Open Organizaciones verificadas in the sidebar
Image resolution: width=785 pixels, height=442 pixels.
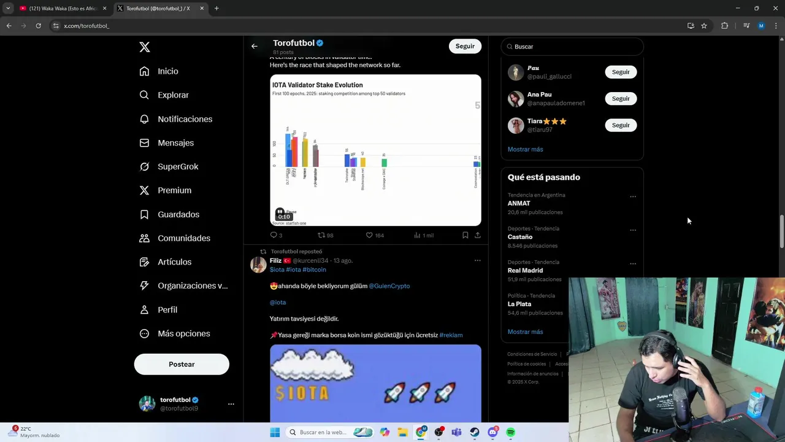point(183,285)
